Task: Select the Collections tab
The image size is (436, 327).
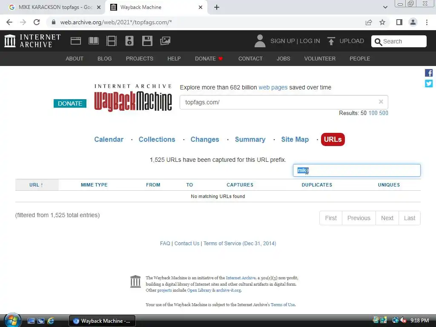Action: (157, 139)
